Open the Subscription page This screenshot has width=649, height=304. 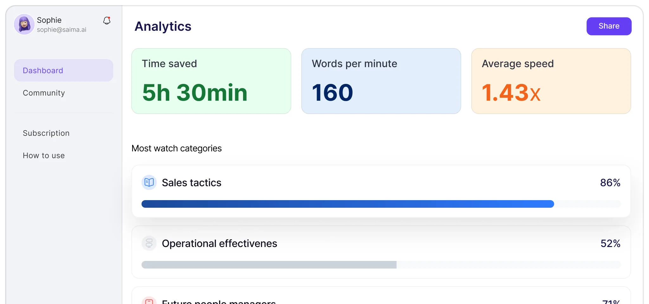46,133
